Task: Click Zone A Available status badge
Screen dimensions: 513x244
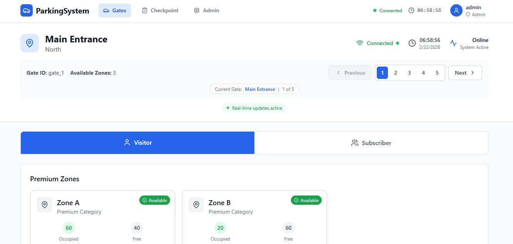Action: pos(155,200)
